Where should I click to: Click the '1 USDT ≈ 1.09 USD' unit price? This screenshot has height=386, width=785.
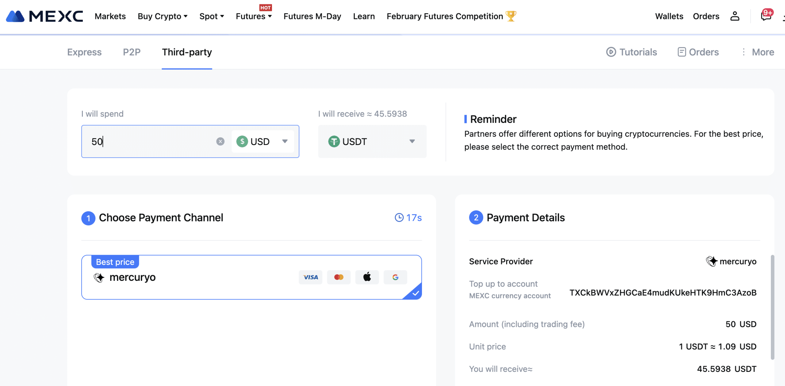718,346
